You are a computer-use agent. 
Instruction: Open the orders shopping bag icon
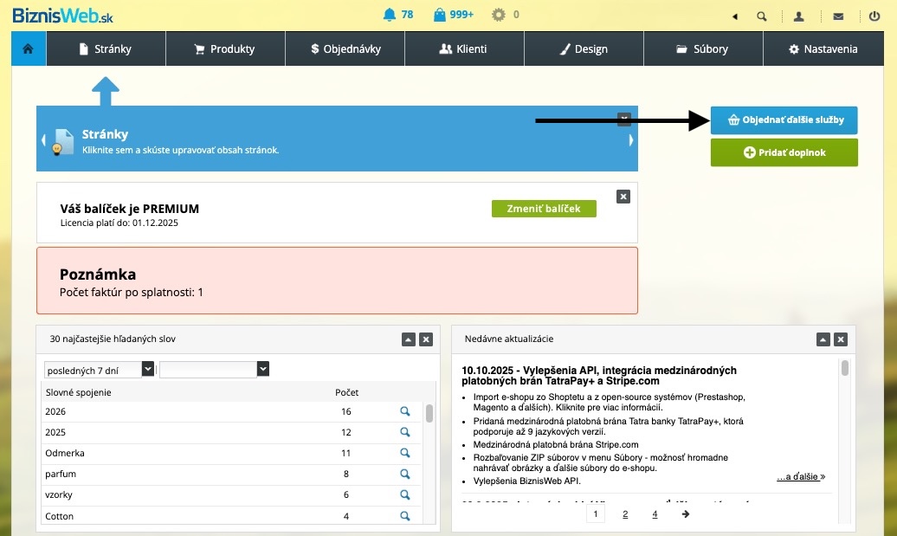(440, 15)
